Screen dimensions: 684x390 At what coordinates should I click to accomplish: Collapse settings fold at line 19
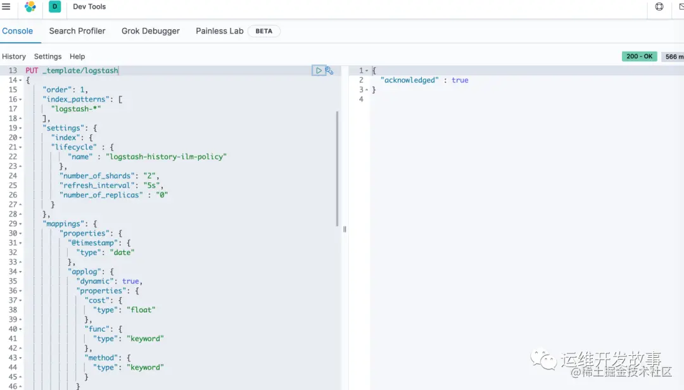pyautogui.click(x=20, y=129)
